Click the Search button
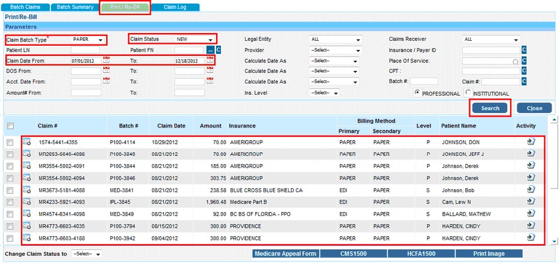Screen dimensions: 560x265 pyautogui.click(x=490, y=109)
